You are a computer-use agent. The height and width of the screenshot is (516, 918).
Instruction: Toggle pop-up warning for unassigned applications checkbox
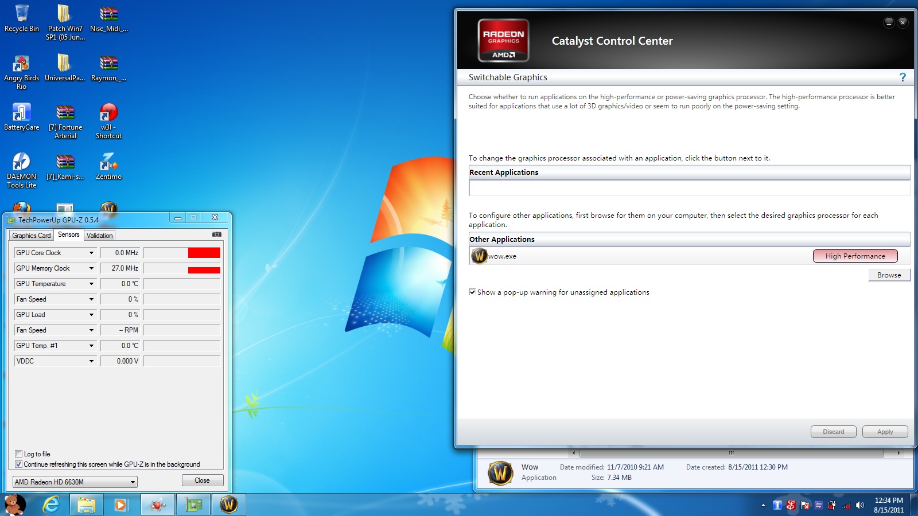point(472,292)
